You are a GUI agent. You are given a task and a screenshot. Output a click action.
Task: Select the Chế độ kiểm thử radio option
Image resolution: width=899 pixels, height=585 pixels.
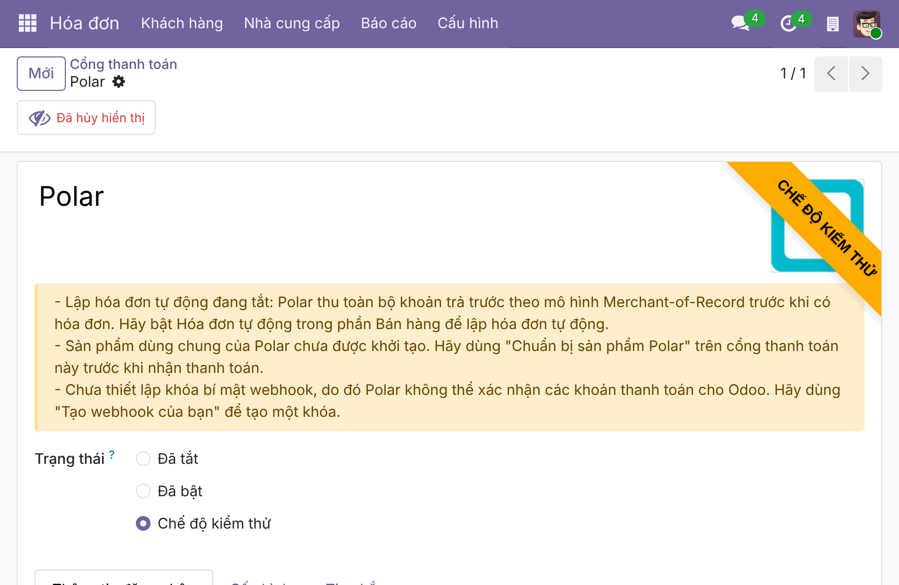pos(143,523)
